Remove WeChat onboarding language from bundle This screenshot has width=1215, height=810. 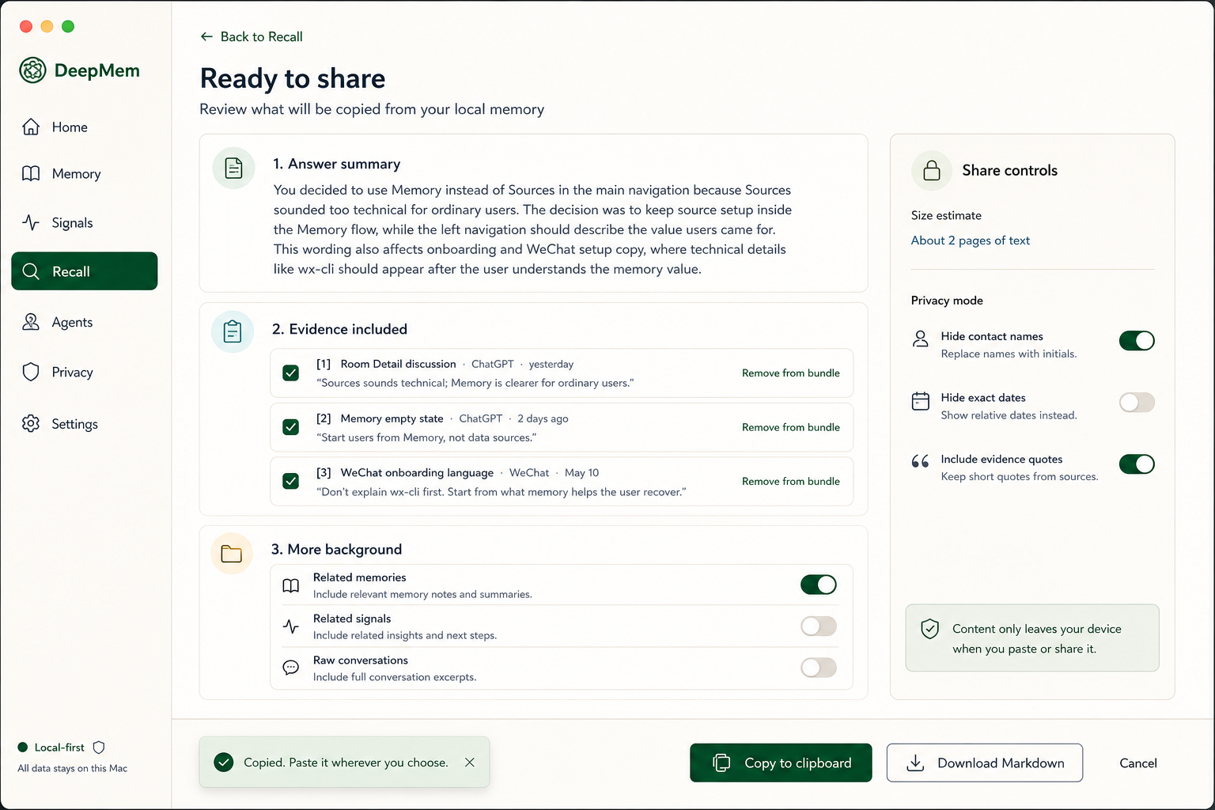click(791, 481)
